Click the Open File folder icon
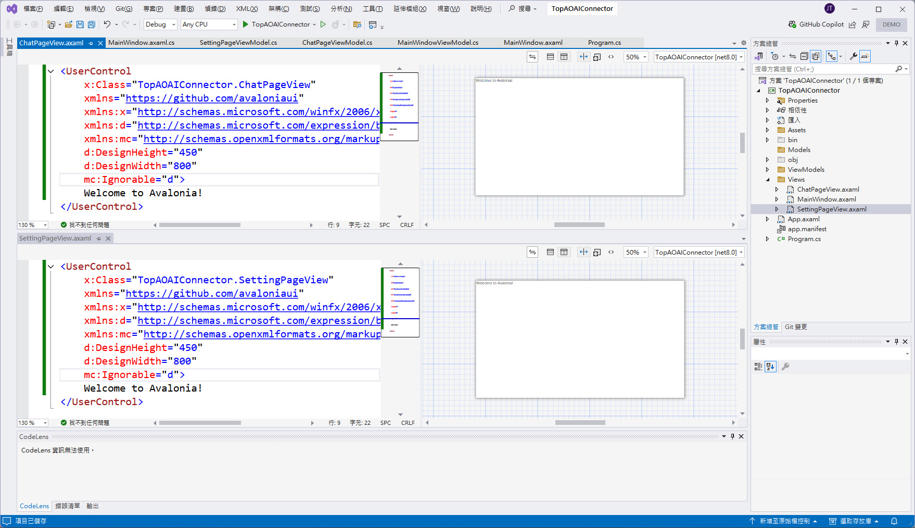This screenshot has width=915, height=528. 68,24
